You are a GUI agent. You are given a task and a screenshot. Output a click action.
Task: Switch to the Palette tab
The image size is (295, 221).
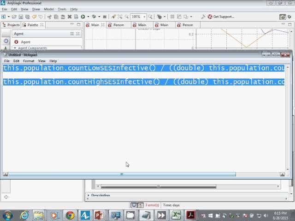coord(31,25)
